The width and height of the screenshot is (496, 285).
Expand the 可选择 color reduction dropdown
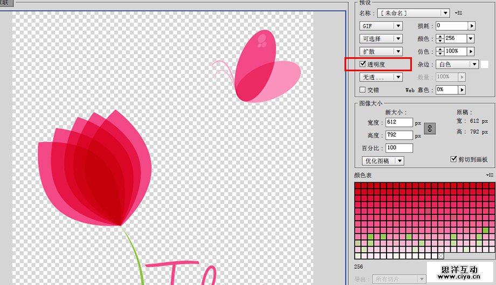(381, 39)
